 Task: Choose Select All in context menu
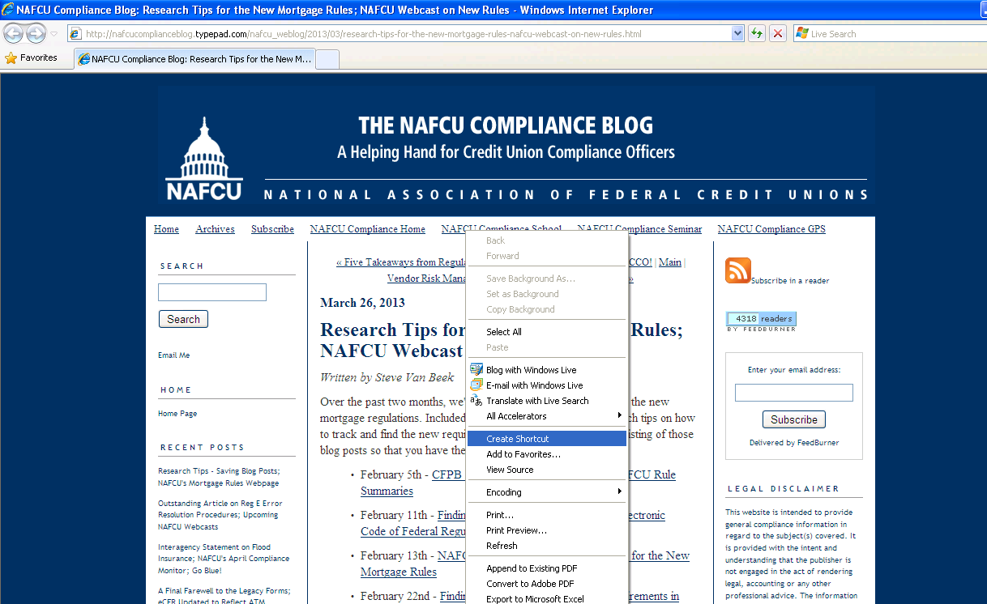[547, 332]
